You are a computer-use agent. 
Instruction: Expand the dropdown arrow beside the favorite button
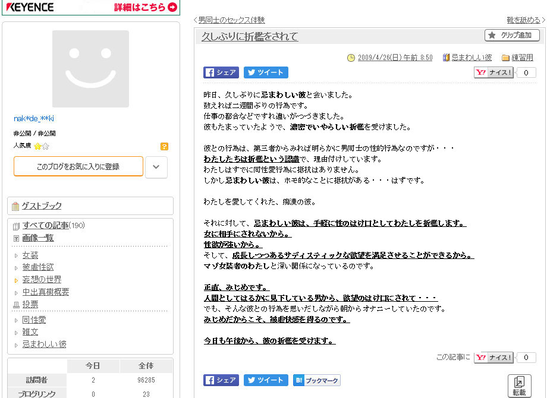(x=156, y=167)
